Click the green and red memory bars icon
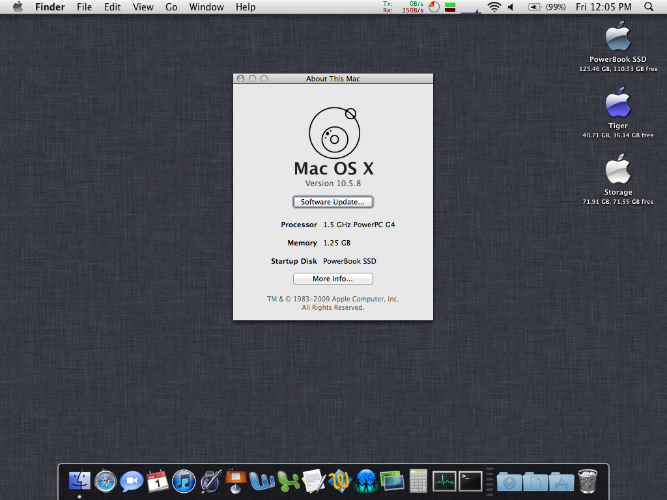 coord(450,7)
